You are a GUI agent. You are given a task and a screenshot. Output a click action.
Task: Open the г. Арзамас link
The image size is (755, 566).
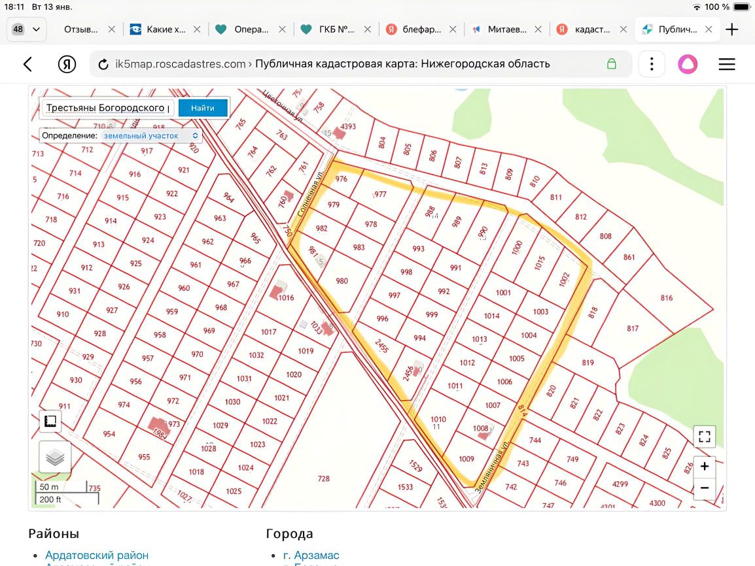coord(311,555)
